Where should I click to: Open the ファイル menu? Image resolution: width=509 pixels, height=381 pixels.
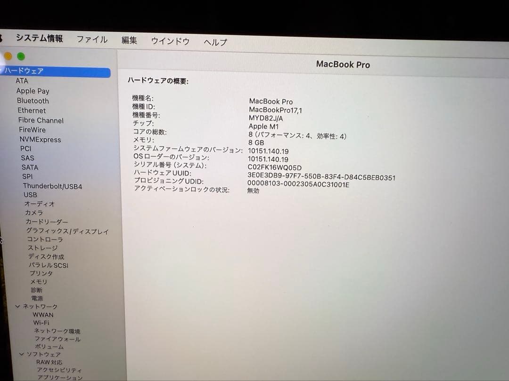click(x=92, y=40)
